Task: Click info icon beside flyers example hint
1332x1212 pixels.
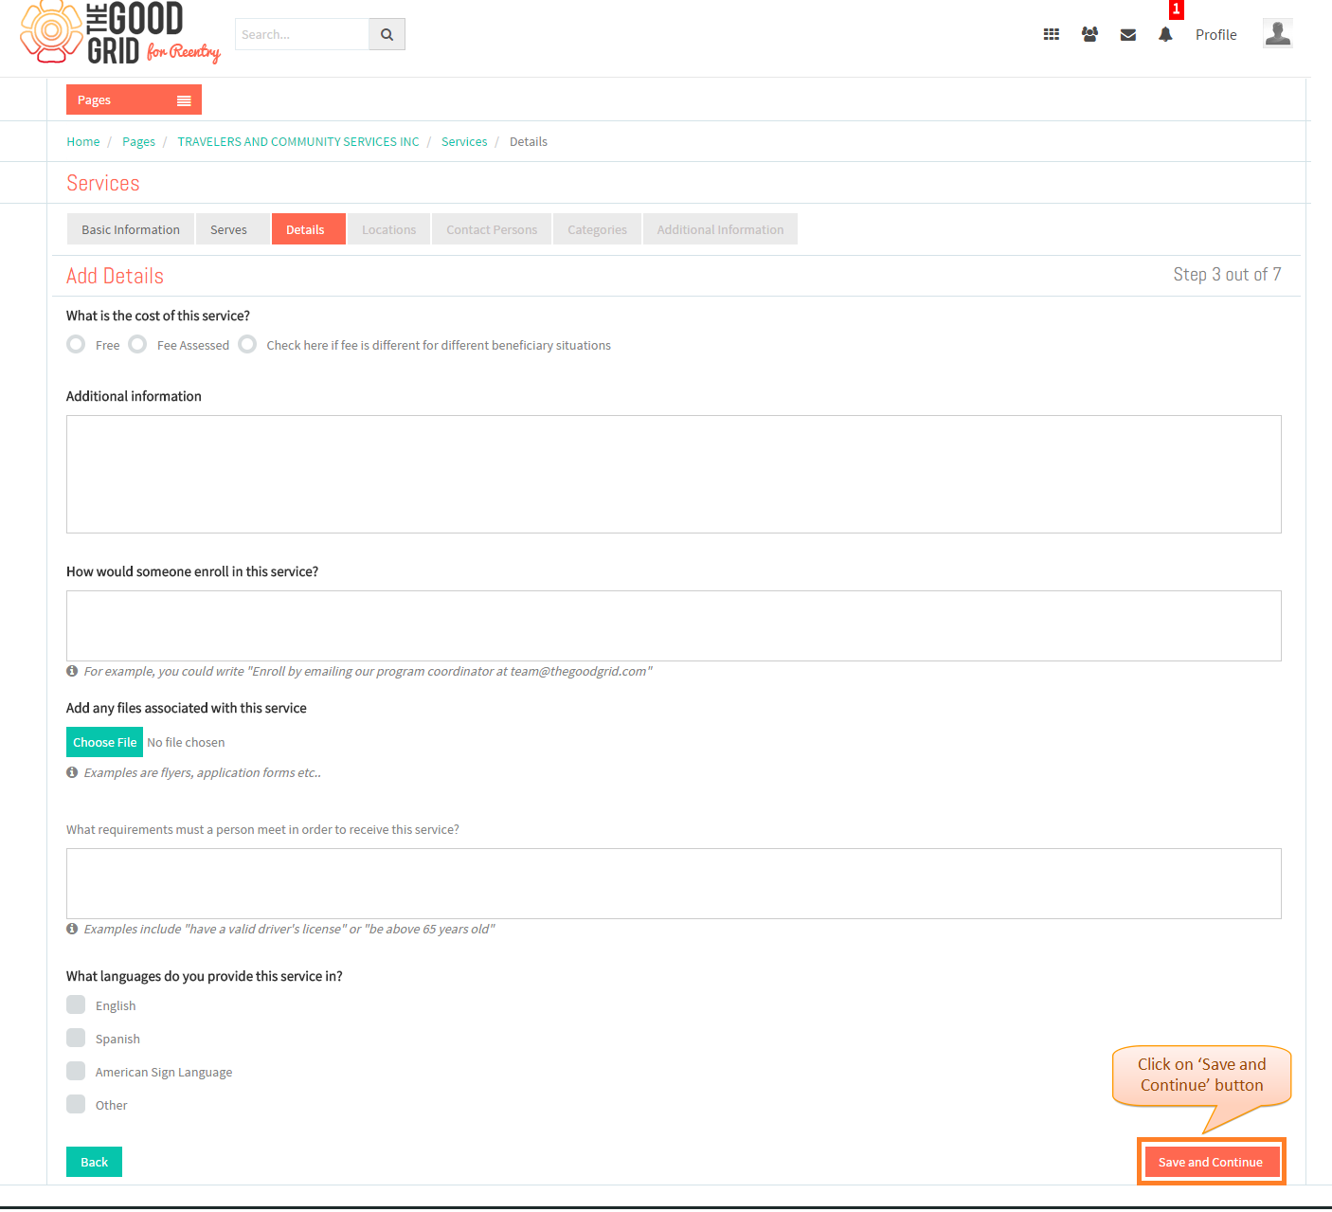Action: pos(72,772)
